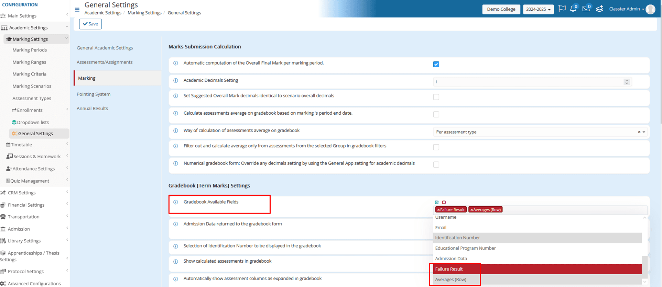Screen dimensions: 662x287
Task: Adjust the Academic Decimals stepper arrows
Action: (627, 82)
